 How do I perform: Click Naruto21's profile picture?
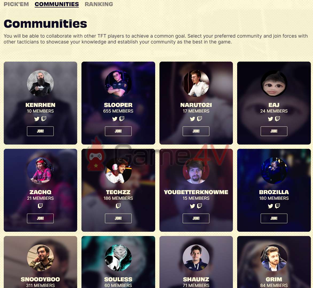point(196,83)
